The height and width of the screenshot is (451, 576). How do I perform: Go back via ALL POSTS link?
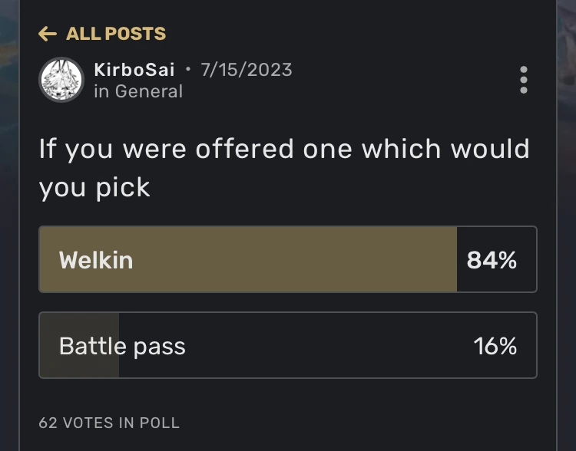(x=115, y=34)
